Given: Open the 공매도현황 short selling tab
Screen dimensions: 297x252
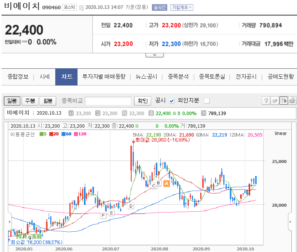Looking at the screenshot, I should [x=281, y=77].
